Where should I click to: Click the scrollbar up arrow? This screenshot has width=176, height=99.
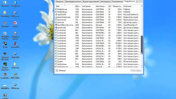[142, 6]
